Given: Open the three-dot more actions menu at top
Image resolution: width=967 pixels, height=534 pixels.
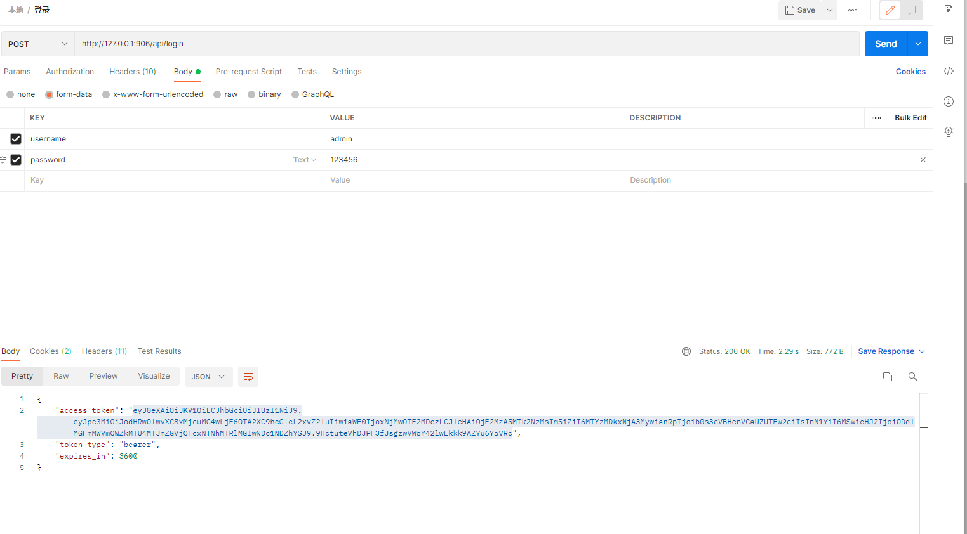Looking at the screenshot, I should click(853, 10).
